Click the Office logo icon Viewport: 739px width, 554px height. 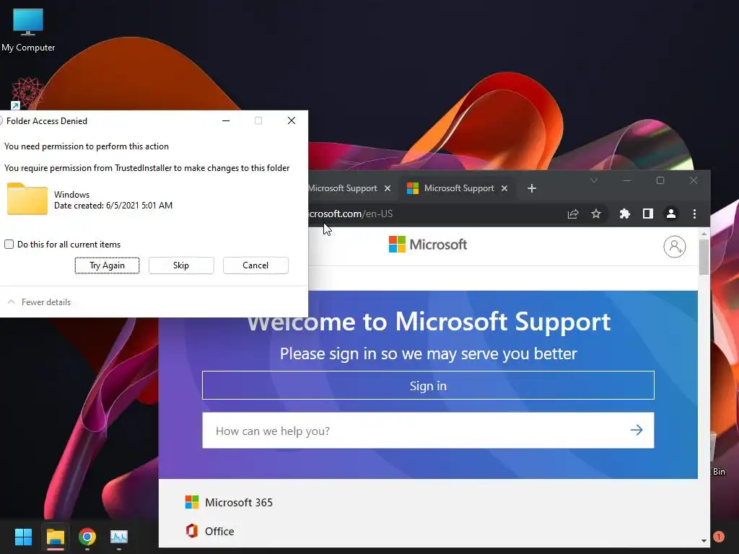192,531
